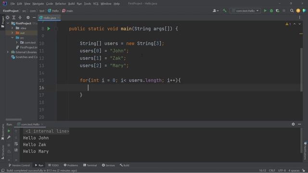Click the main method breadcrumb
The height and width of the screenshot is (173, 308).
67,11
